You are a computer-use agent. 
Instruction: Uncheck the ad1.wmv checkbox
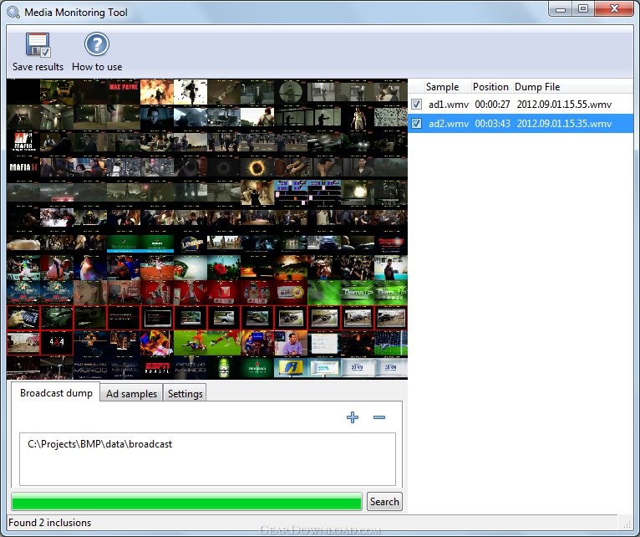416,105
